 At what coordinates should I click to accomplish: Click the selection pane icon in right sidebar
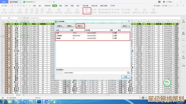pos(183,21)
